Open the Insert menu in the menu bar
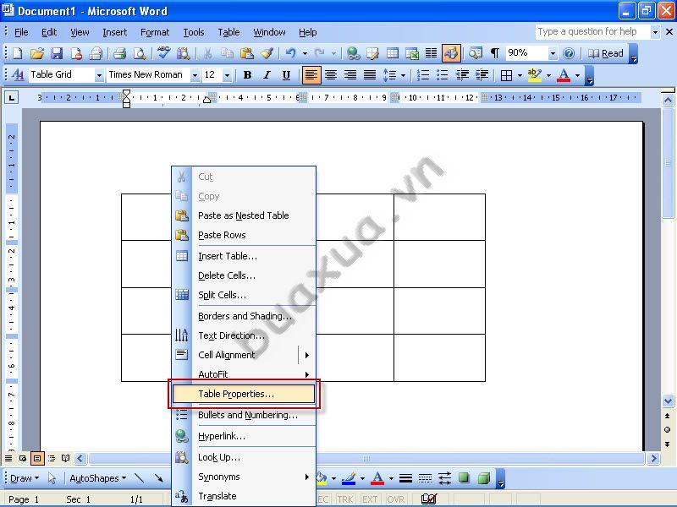Image resolution: width=677 pixels, height=507 pixels. click(115, 32)
